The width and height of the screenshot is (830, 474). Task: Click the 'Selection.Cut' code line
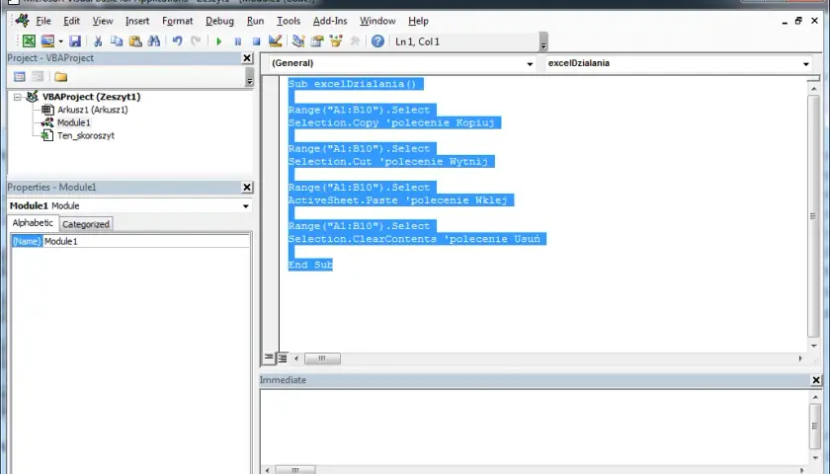(391, 161)
